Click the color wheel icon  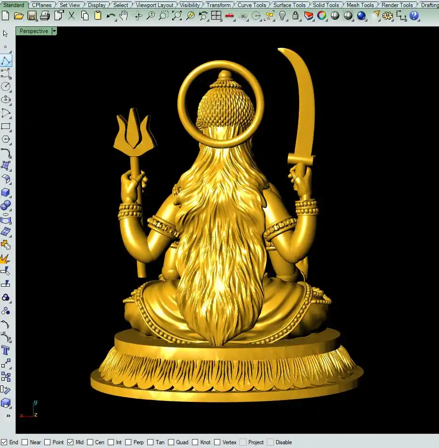click(x=322, y=16)
